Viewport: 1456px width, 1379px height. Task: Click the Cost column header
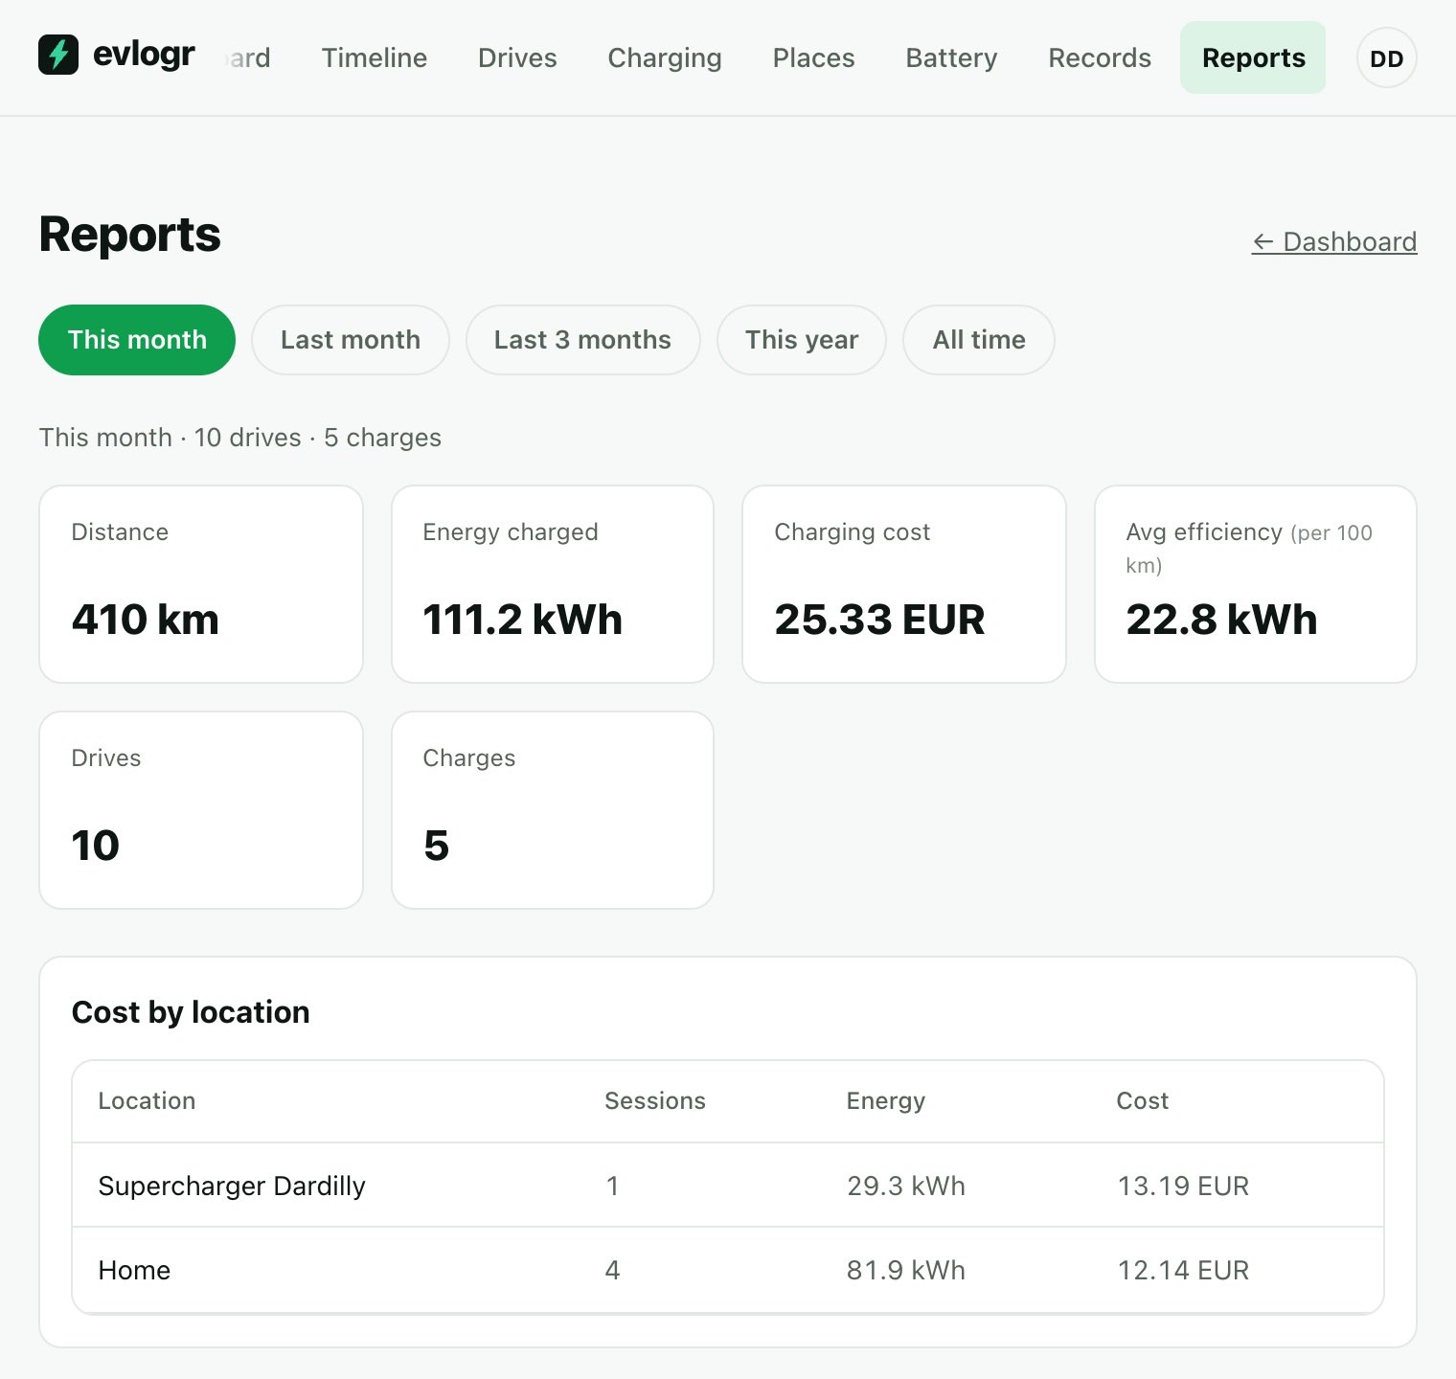coord(1143,1101)
